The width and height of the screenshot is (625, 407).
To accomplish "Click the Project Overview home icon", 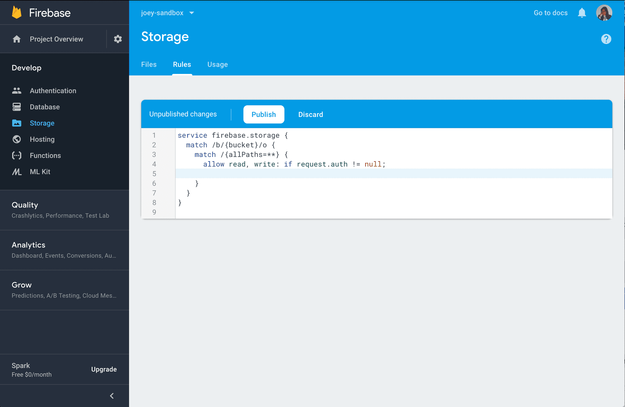I will pyautogui.click(x=17, y=39).
